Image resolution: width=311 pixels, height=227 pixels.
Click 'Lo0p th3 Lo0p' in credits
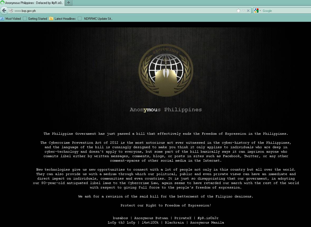coord(122,223)
